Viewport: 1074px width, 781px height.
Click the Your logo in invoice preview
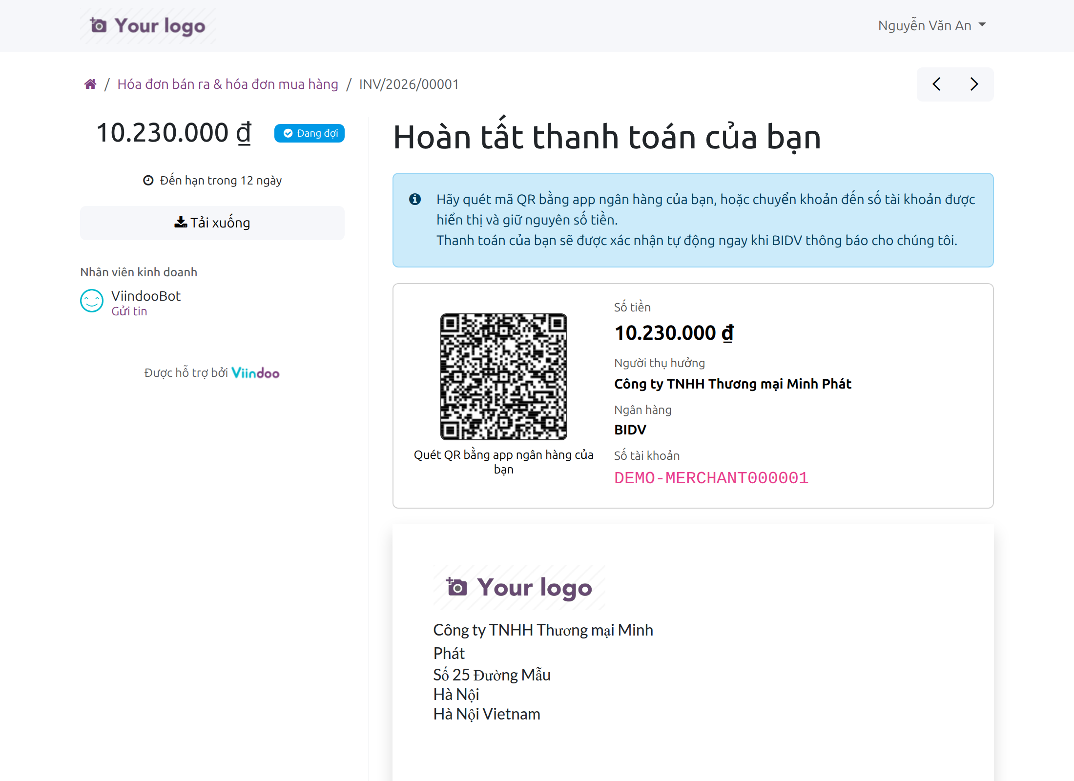(x=519, y=588)
